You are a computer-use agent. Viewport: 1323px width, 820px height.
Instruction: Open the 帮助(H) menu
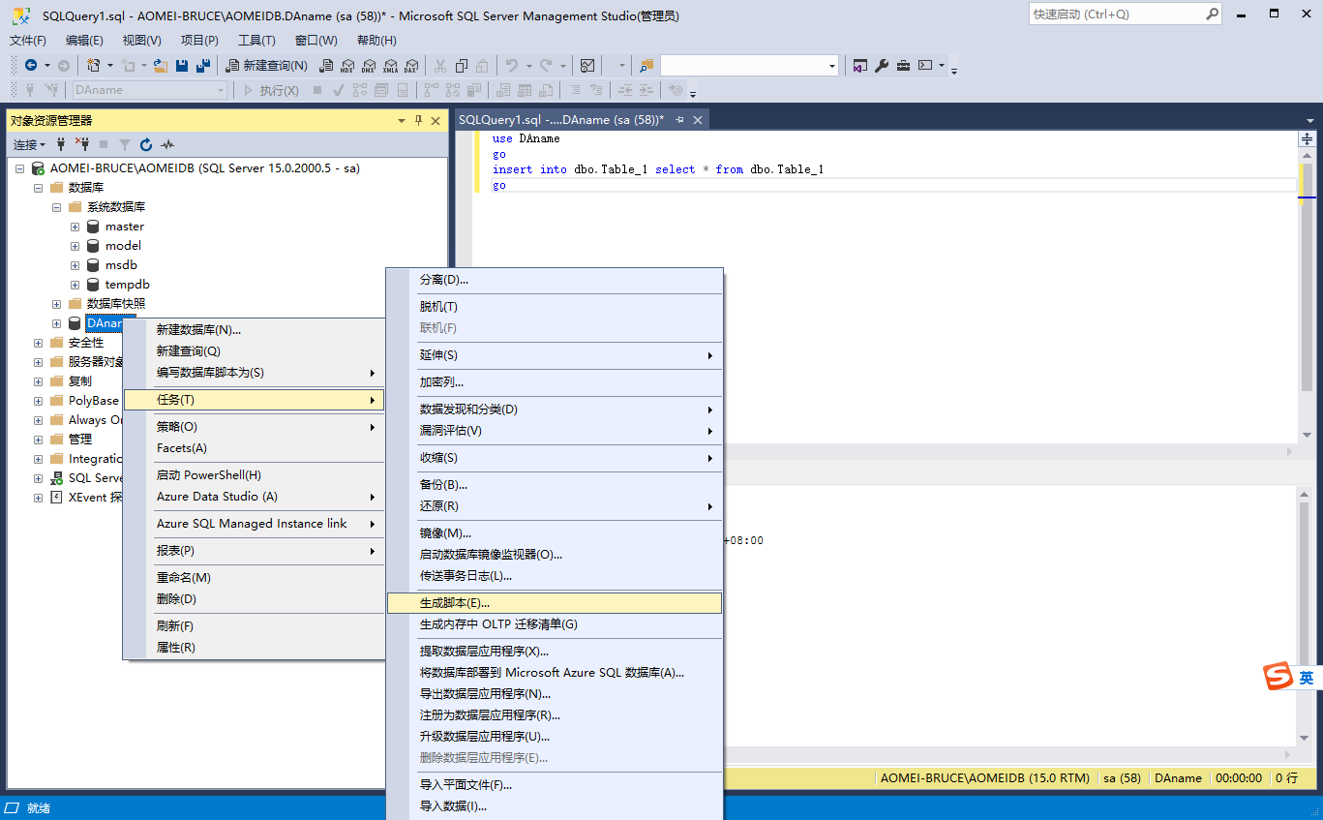[x=376, y=40]
